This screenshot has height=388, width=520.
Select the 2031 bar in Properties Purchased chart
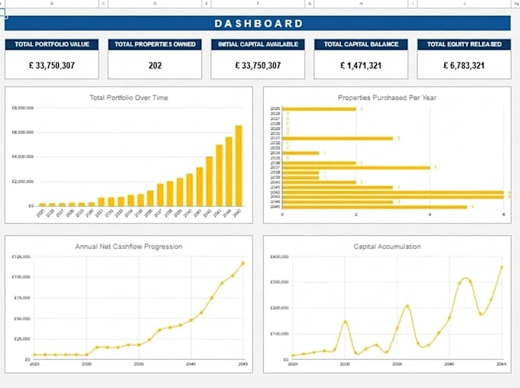pyautogui.click(x=337, y=138)
